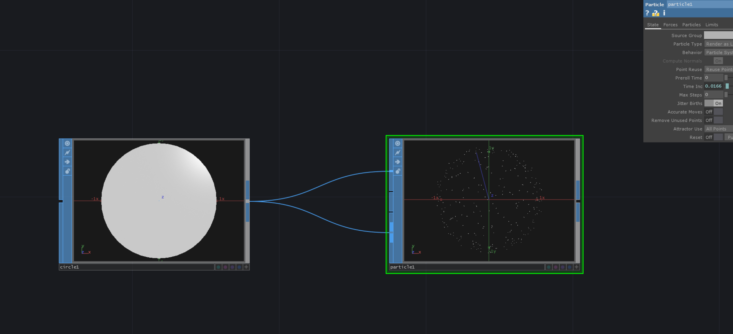733x334 pixels.
Task: Click the clone immune arrow flag on particle1
Action: coord(397,162)
